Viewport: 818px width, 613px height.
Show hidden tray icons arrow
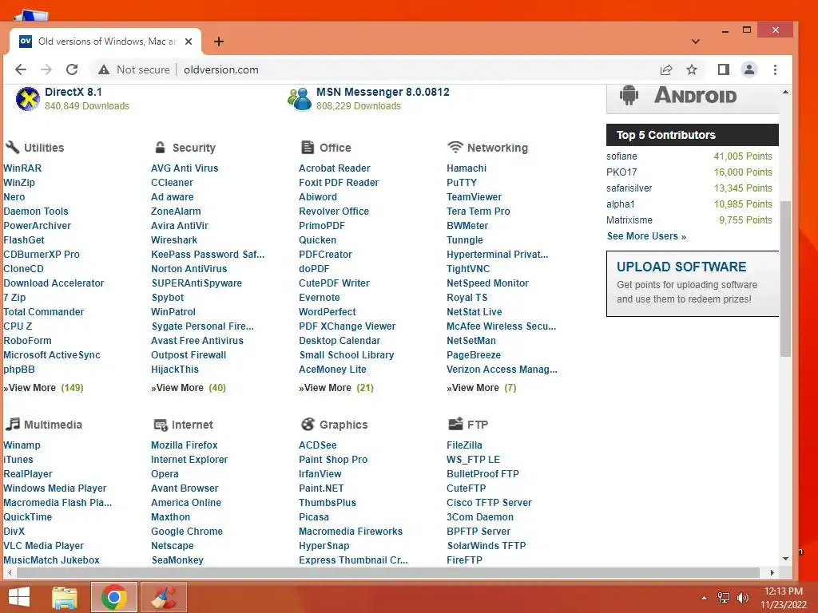(704, 598)
